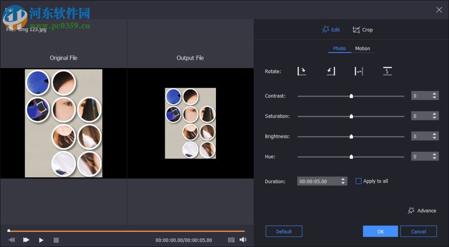The height and width of the screenshot is (247, 449).
Task: Click the Output File preview image
Action: (x=190, y=123)
